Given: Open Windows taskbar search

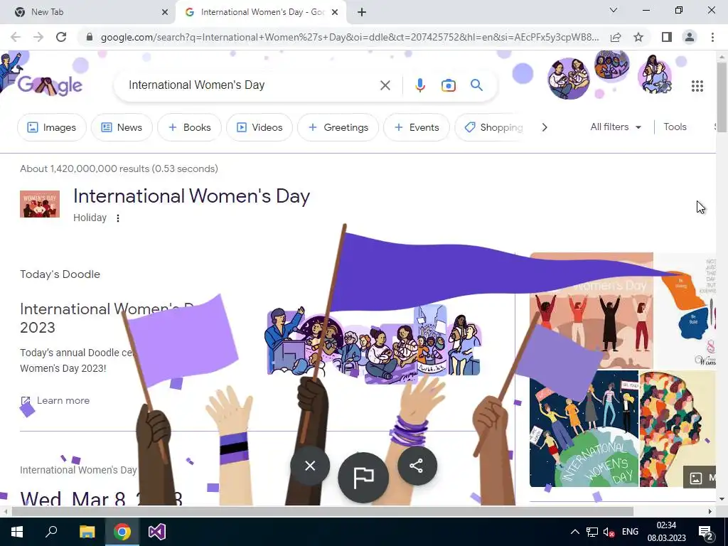Looking at the screenshot, I should point(51,532).
